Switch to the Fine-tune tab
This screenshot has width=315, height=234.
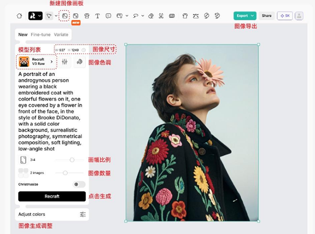pos(40,35)
